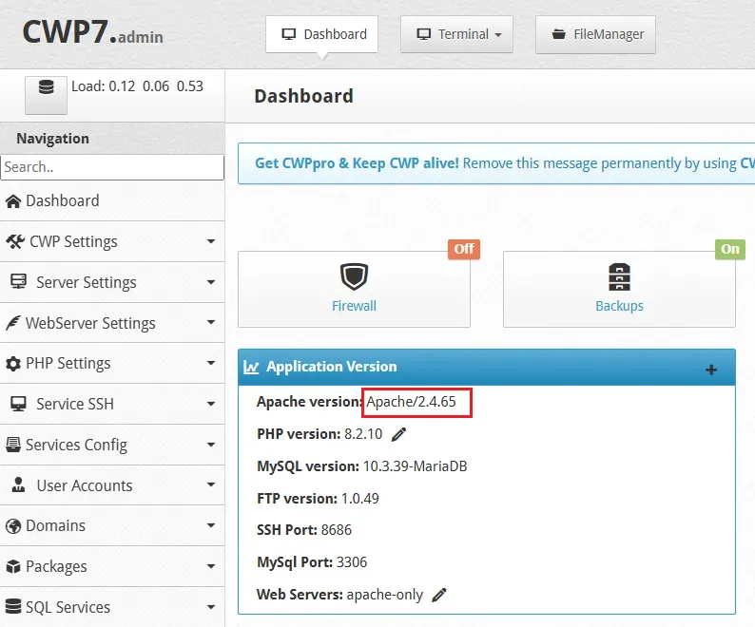Click the CWP7.admin logo

tap(93, 32)
